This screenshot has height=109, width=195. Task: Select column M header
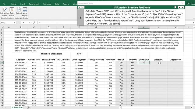[175, 27]
